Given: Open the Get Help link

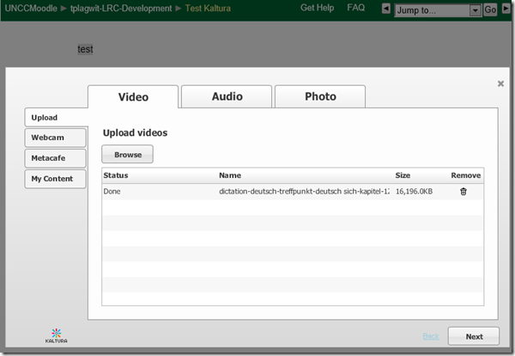Looking at the screenshot, I should pyautogui.click(x=317, y=8).
